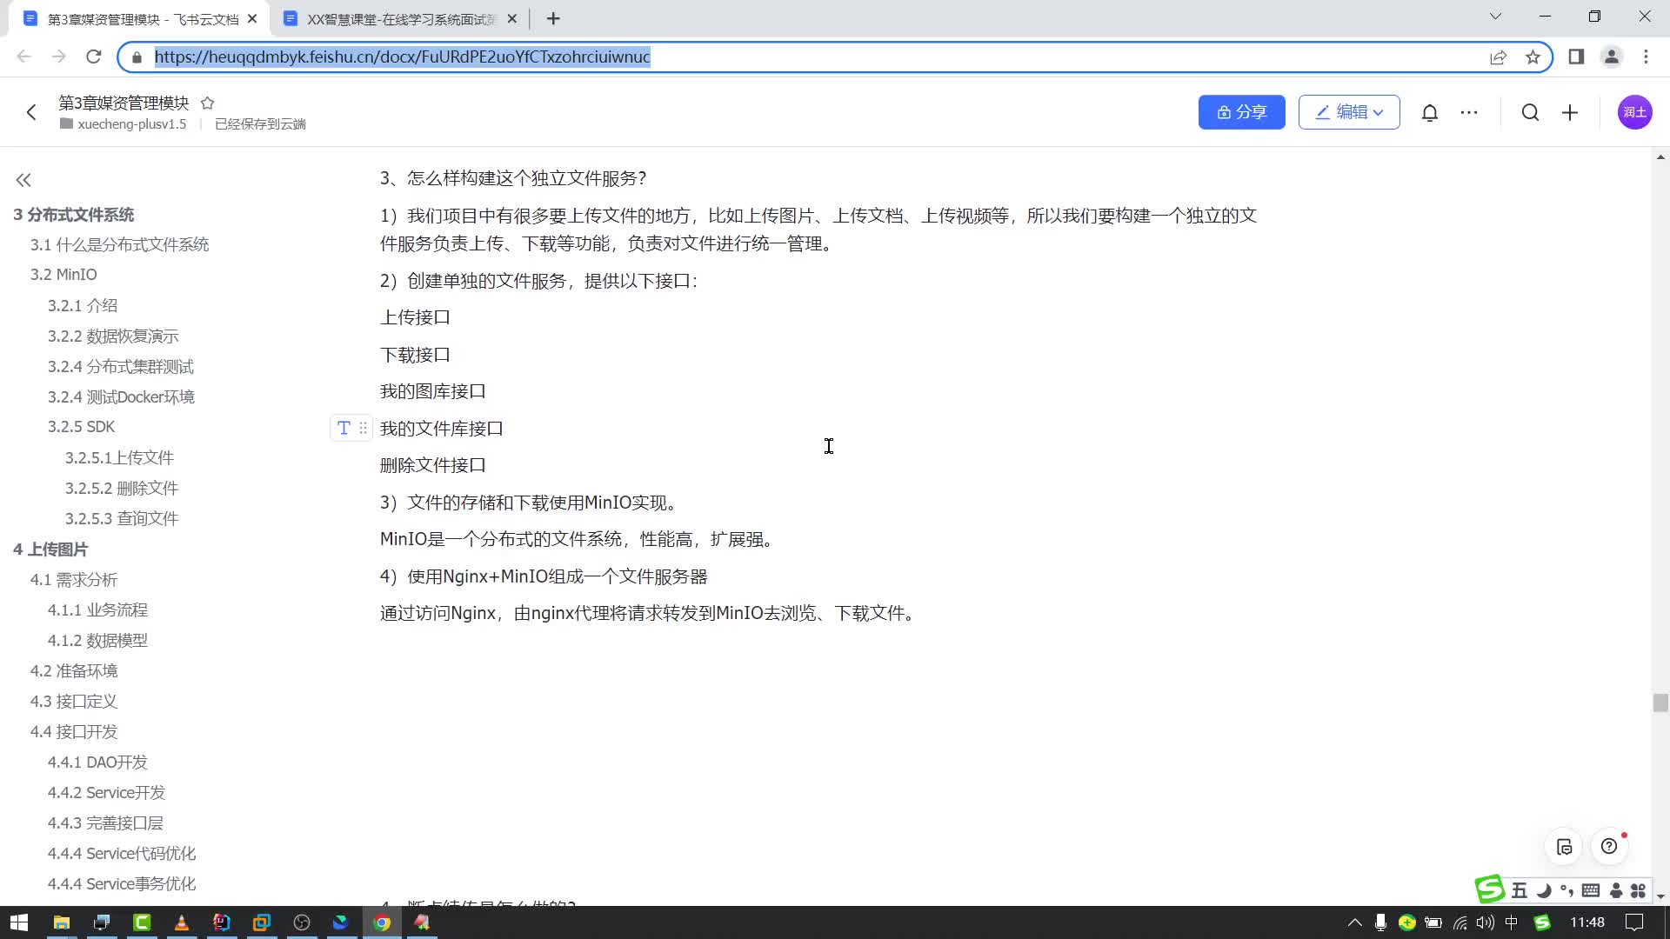Viewport: 1670px width, 939px height.
Task: Jump to 3.1 什么是分布式文件系统
Action: coord(119,244)
